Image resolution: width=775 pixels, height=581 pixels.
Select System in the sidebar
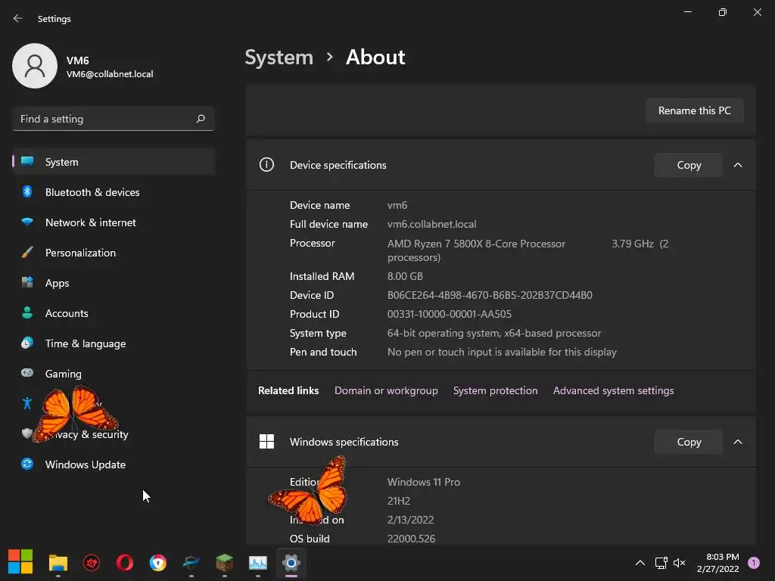click(x=114, y=162)
